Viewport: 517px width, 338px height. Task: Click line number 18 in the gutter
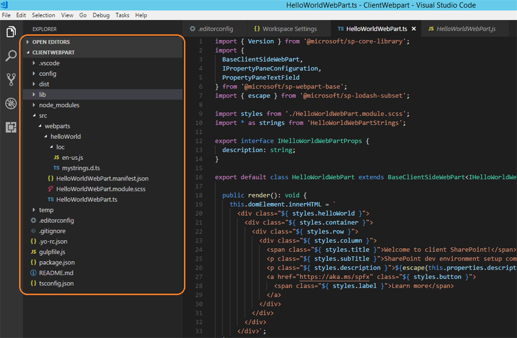click(x=199, y=195)
